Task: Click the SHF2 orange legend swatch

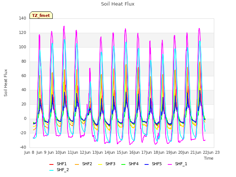Action: (77, 164)
